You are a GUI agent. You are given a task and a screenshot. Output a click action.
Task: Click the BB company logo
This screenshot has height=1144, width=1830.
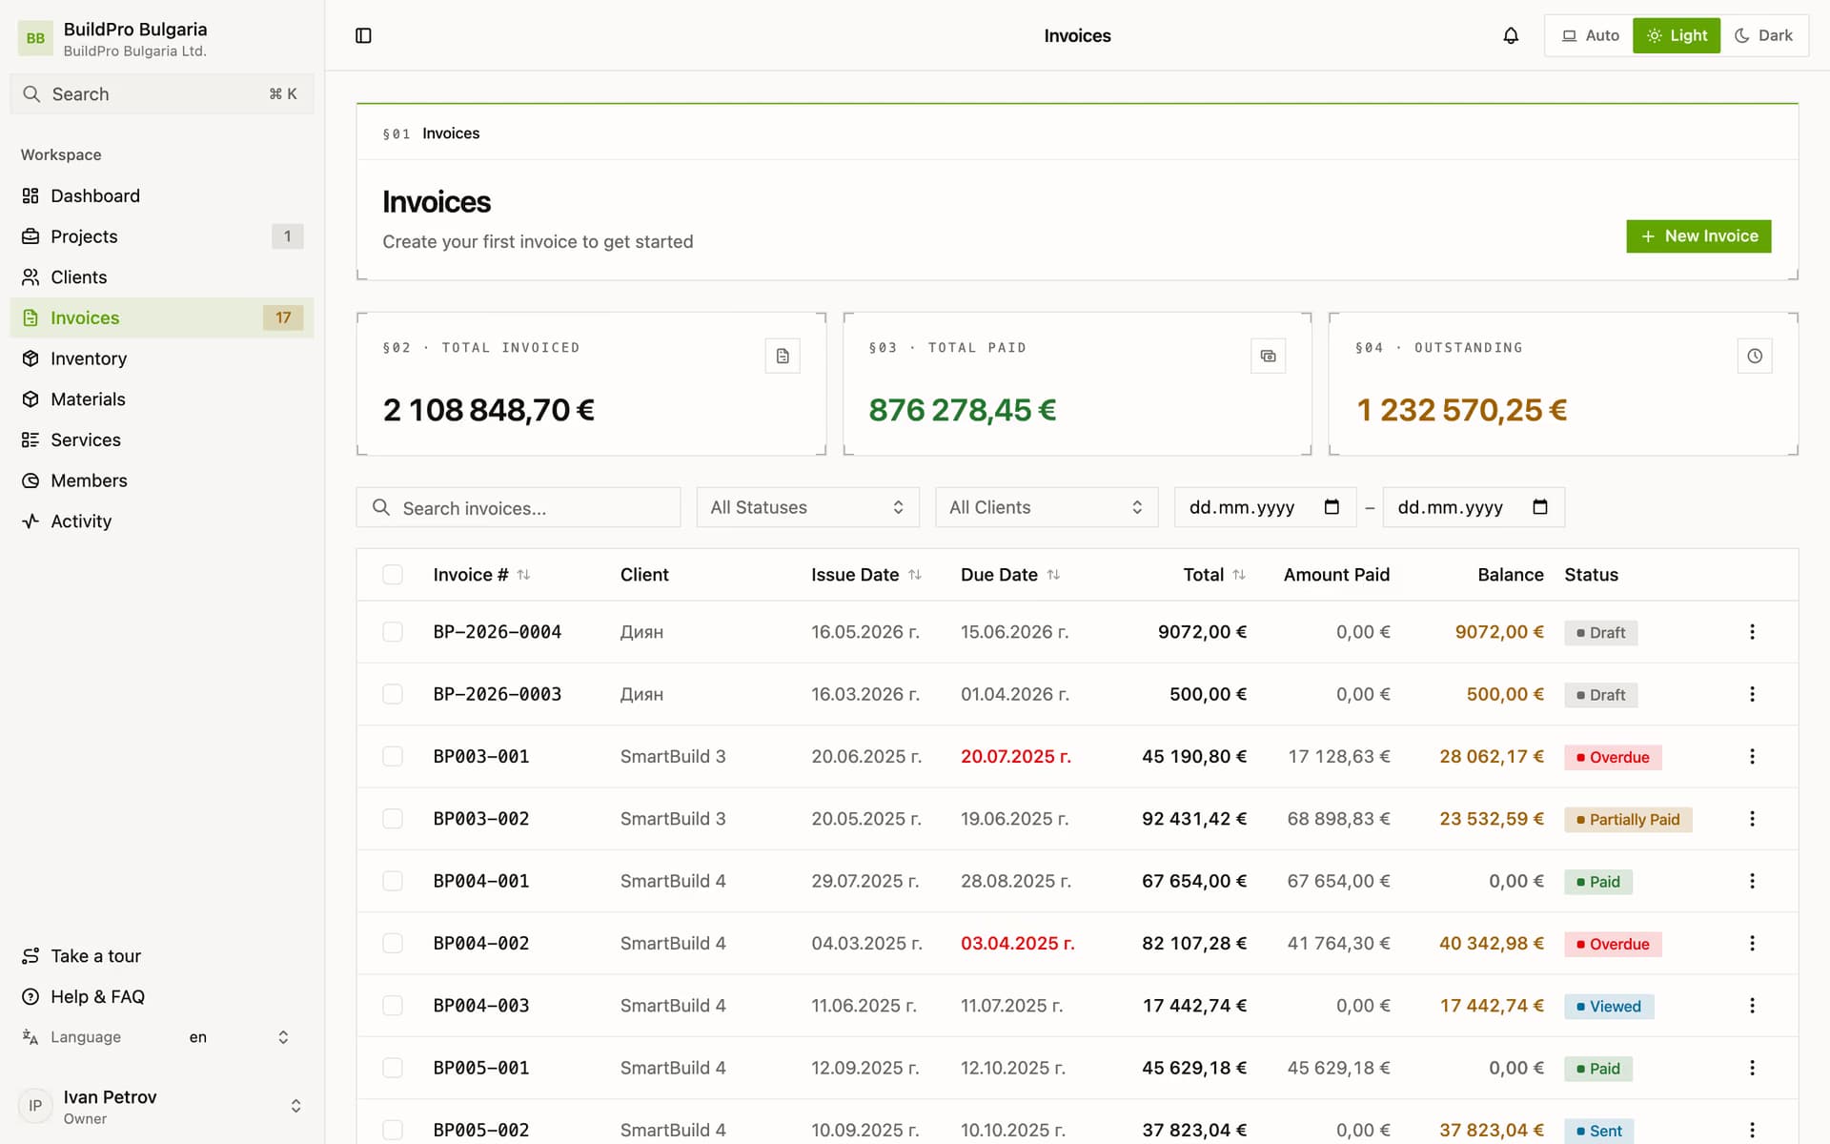coord(35,38)
